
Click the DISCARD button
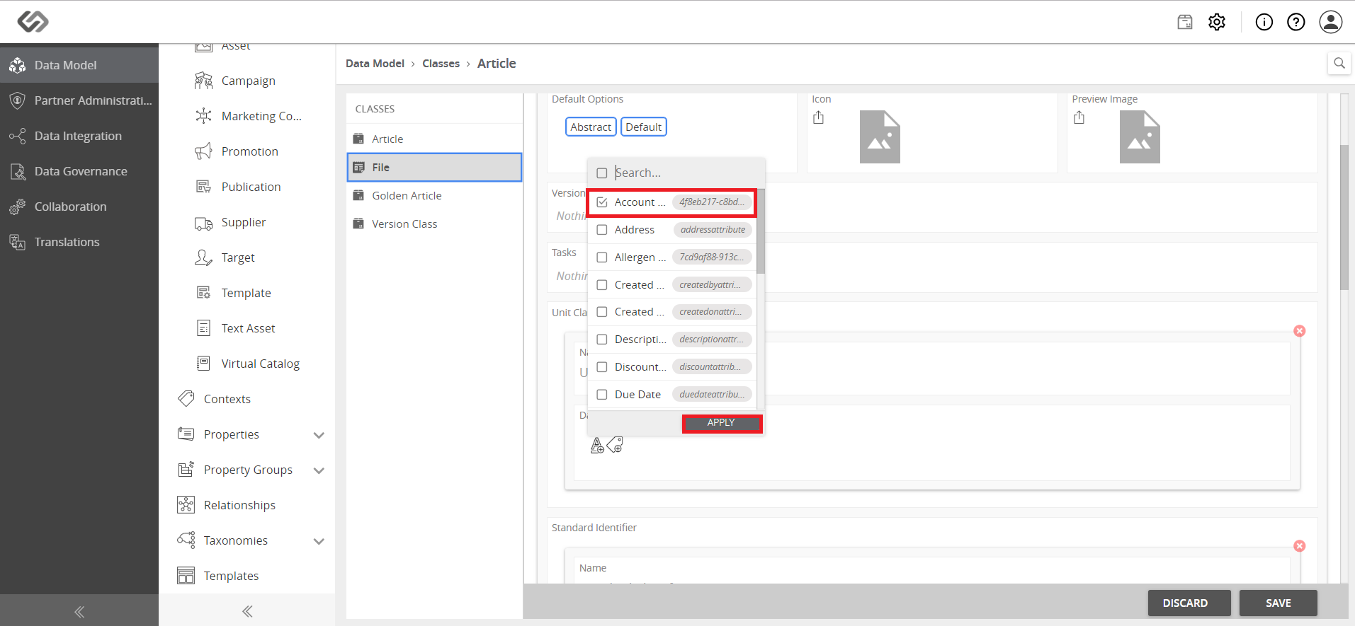click(1189, 603)
